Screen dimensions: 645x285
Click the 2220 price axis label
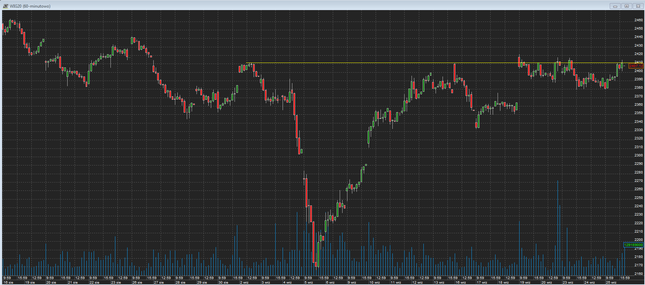639,223
